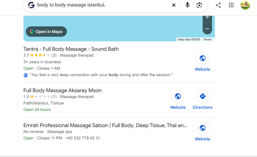
Task: Click Website label under Emrah listing
Action: 202,139
